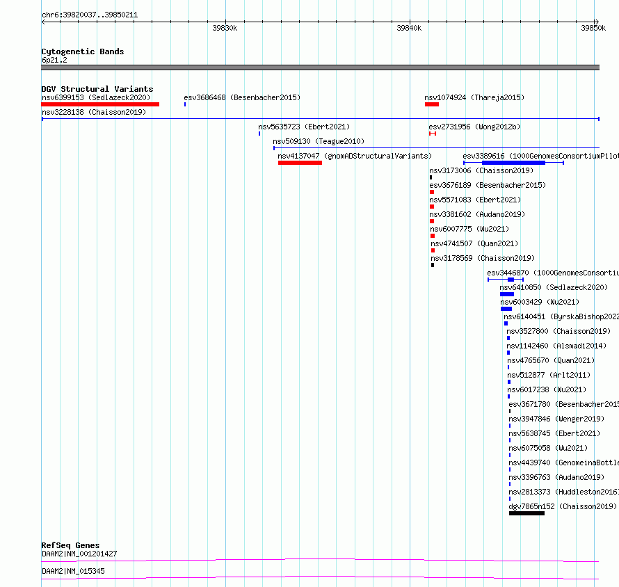Open nsv5571083 (Ebert2021) label

tap(475, 200)
